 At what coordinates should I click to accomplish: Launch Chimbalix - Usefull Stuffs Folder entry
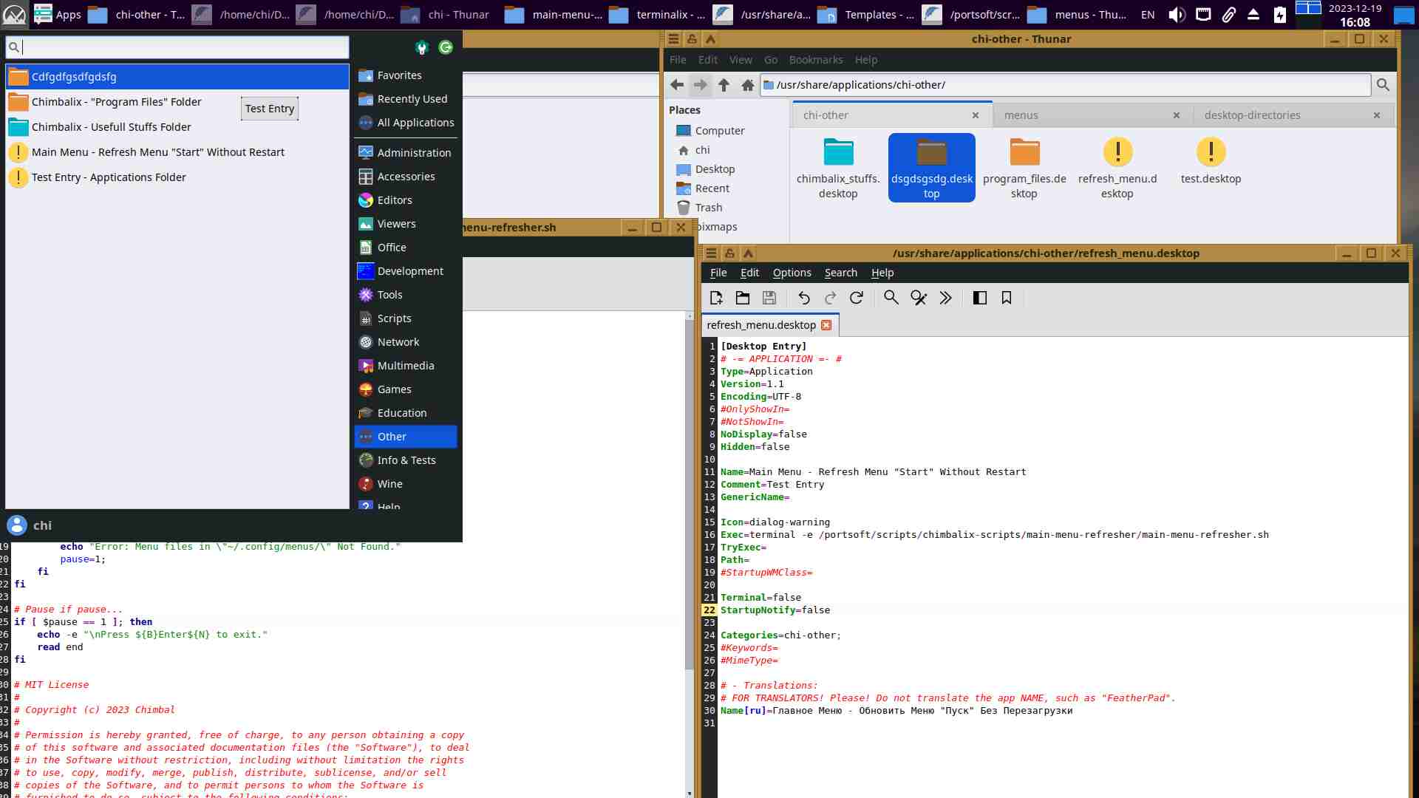[x=111, y=127]
